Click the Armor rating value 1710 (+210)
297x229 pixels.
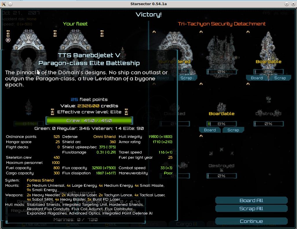pyautogui.click(x=162, y=142)
